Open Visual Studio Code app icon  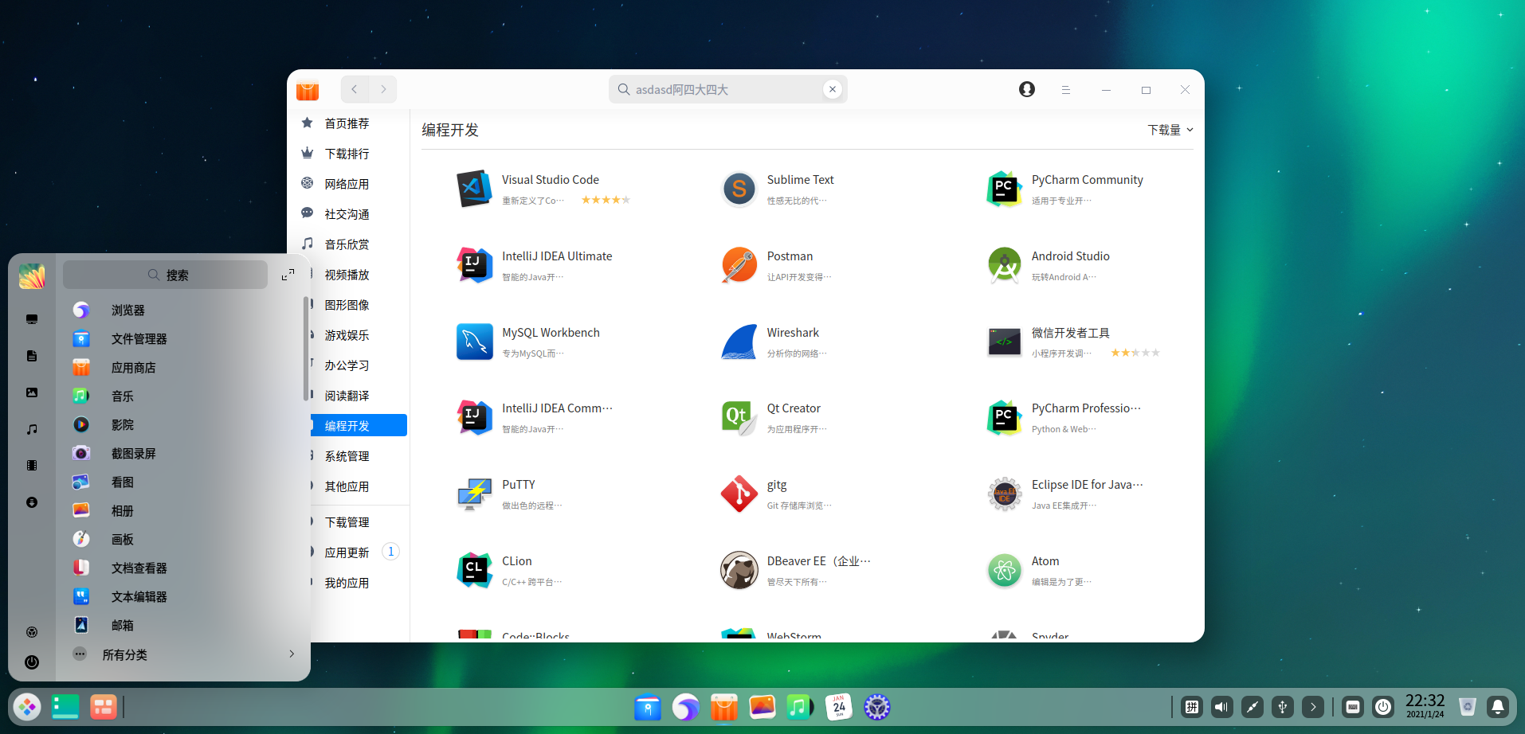(x=474, y=189)
